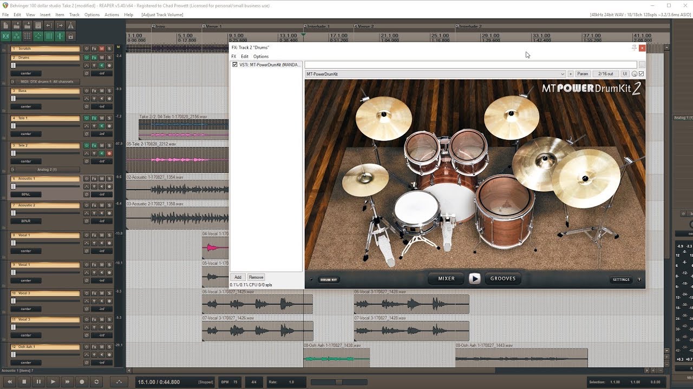
Task: Click the Undo toolbar icon
Action: pos(49,25)
